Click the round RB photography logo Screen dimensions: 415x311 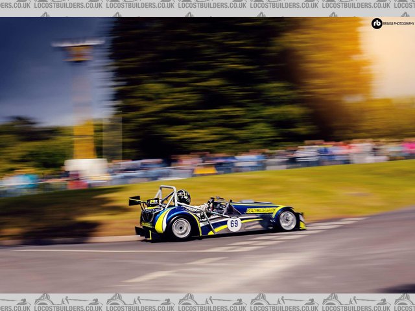click(377, 23)
